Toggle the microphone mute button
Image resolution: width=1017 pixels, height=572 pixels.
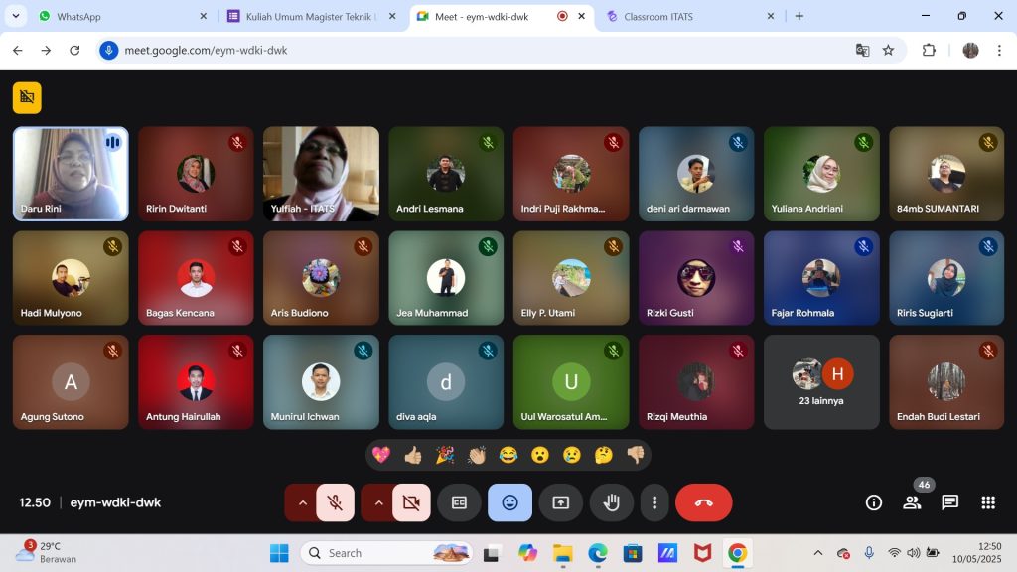coord(336,502)
